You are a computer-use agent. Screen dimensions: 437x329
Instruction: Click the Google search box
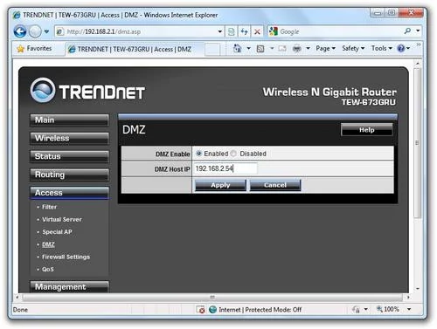coord(335,31)
